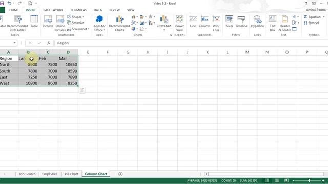Open the Screenshot dropdown
Viewport: 328px width, 184px height.
(89, 29)
